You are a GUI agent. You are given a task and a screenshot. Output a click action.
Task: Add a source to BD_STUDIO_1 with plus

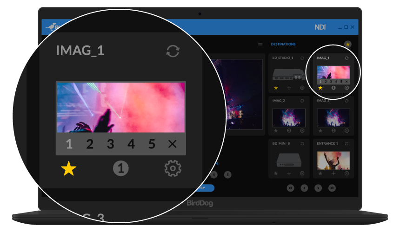click(289, 88)
